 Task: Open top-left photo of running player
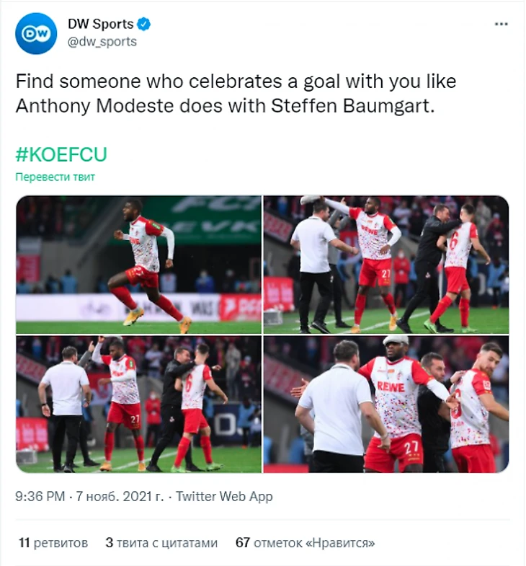pos(138,264)
